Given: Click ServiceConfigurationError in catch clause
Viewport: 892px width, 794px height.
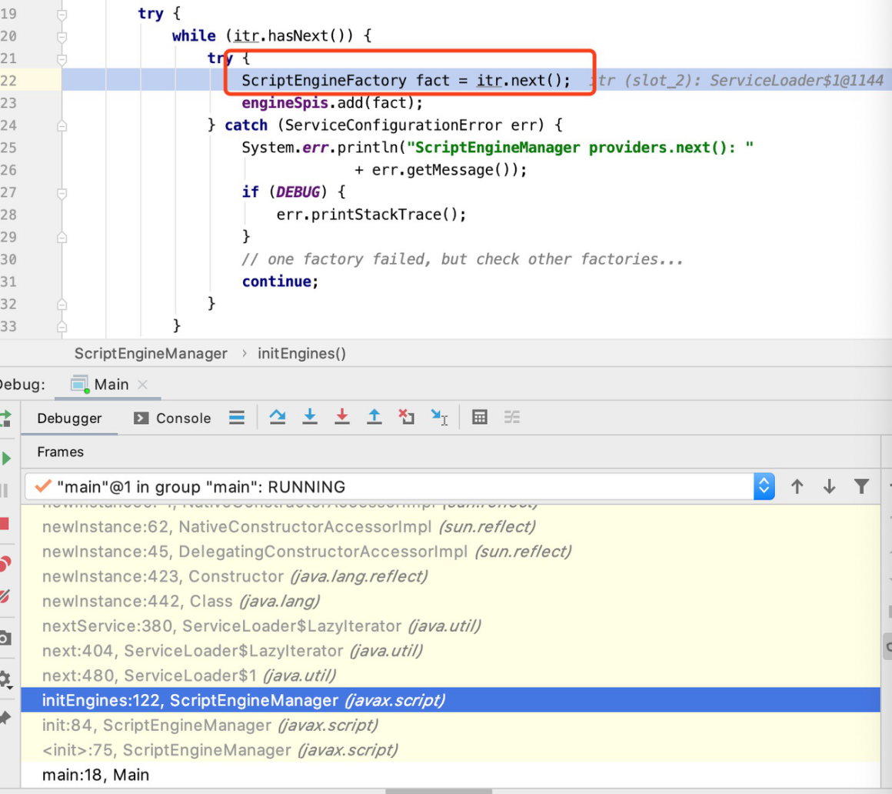Looking at the screenshot, I should (x=393, y=125).
